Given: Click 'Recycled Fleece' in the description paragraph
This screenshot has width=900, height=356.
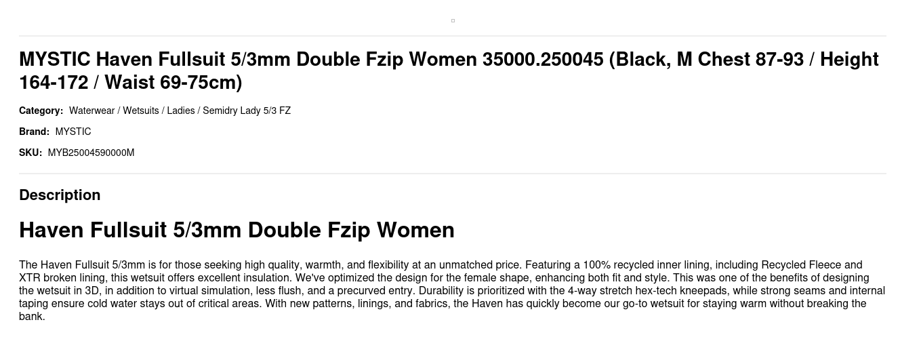Looking at the screenshot, I should [800, 264].
